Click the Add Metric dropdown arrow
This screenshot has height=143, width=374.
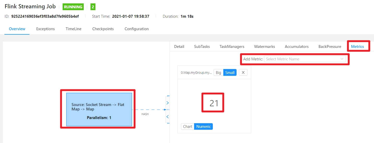pyautogui.click(x=342, y=59)
